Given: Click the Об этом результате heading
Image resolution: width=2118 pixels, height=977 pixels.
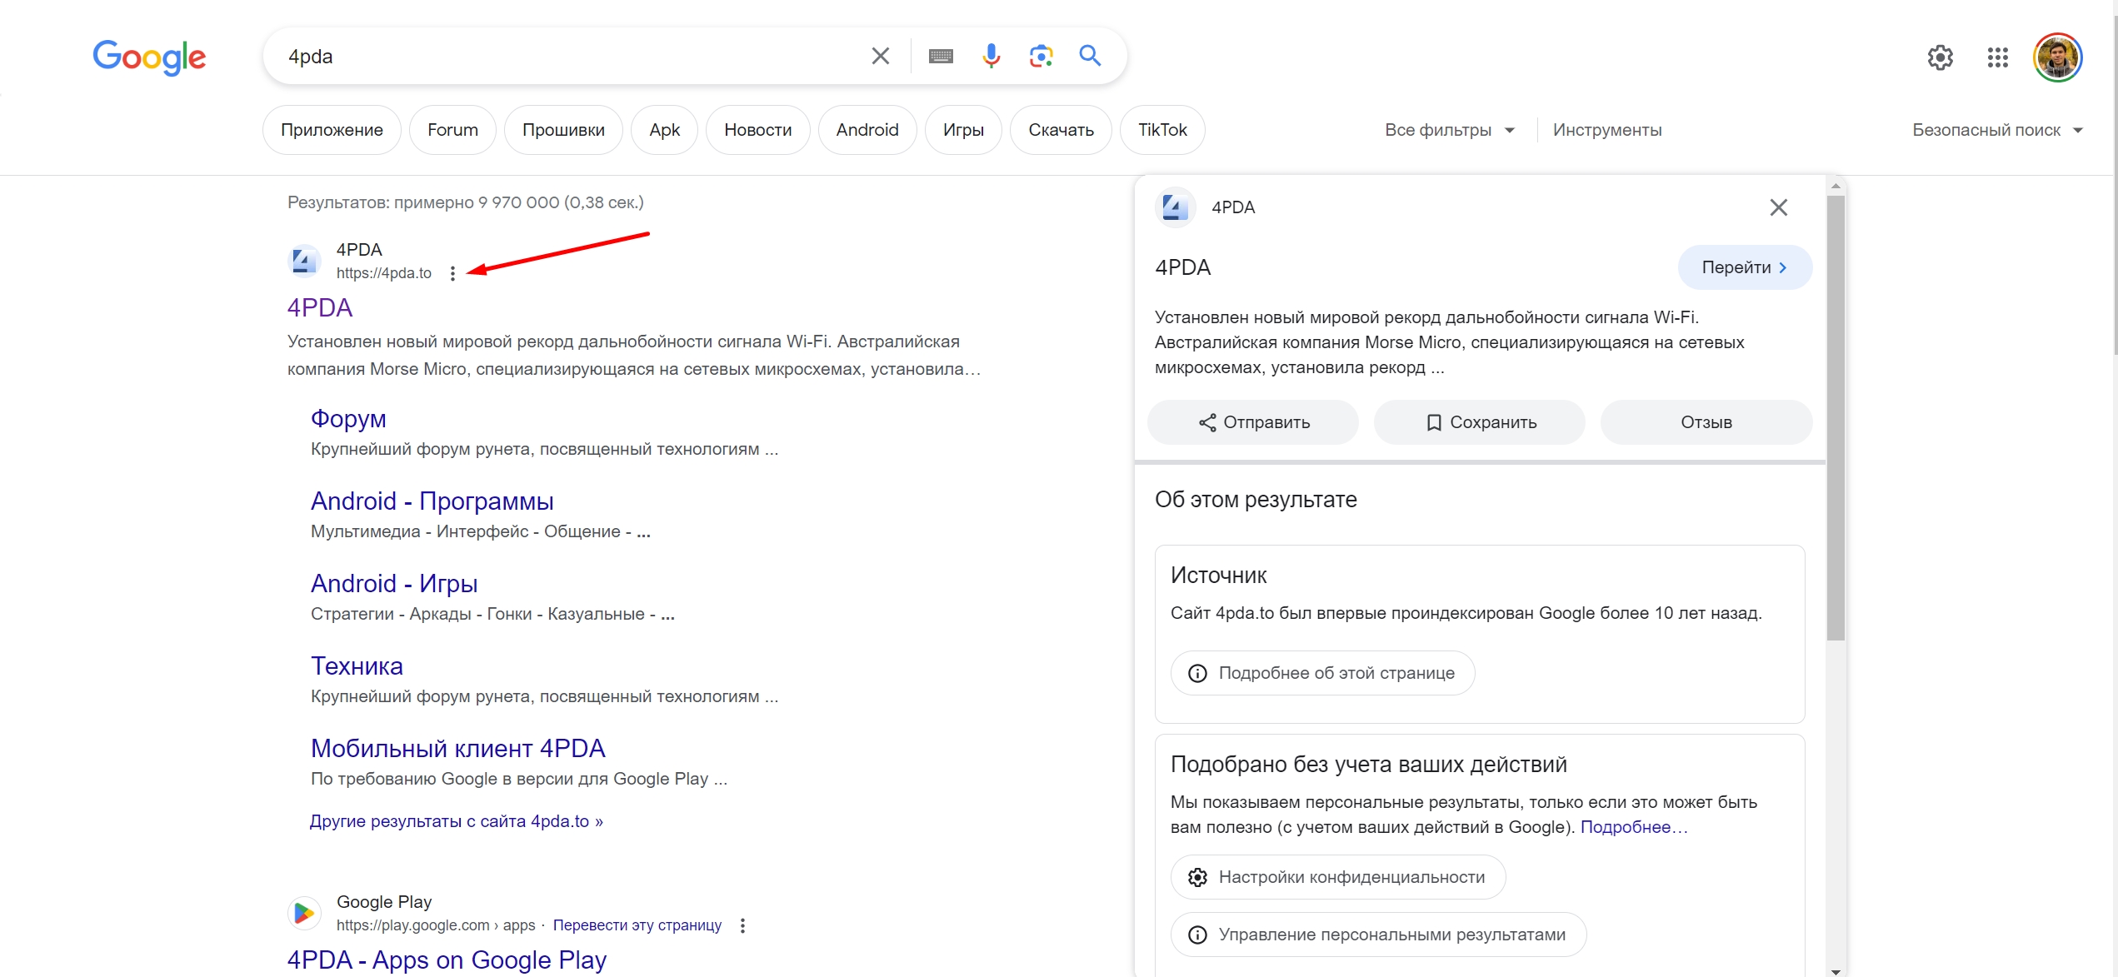Looking at the screenshot, I should (1256, 500).
